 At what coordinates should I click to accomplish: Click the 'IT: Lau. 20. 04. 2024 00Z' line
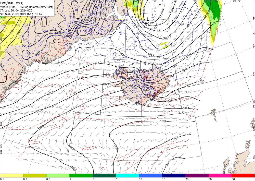16,10
